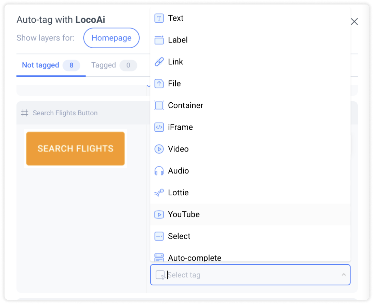Screen dimensions: 373x304
Task: Click the Audio headphones icon
Action: click(x=159, y=171)
